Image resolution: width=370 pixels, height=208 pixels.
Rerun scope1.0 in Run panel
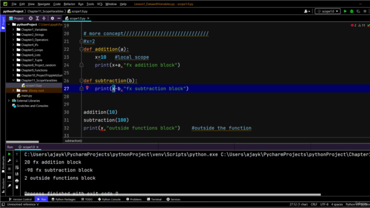[x=9, y=154]
